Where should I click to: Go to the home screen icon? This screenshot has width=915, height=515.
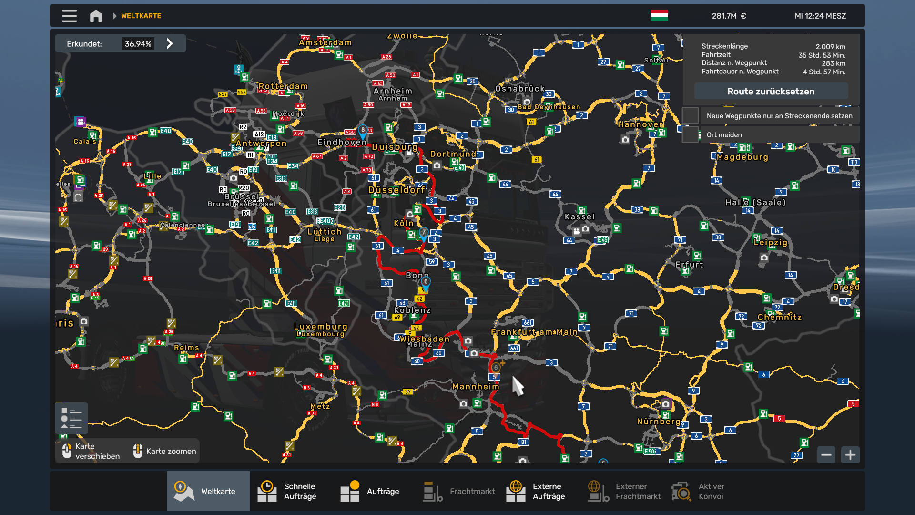coord(96,16)
